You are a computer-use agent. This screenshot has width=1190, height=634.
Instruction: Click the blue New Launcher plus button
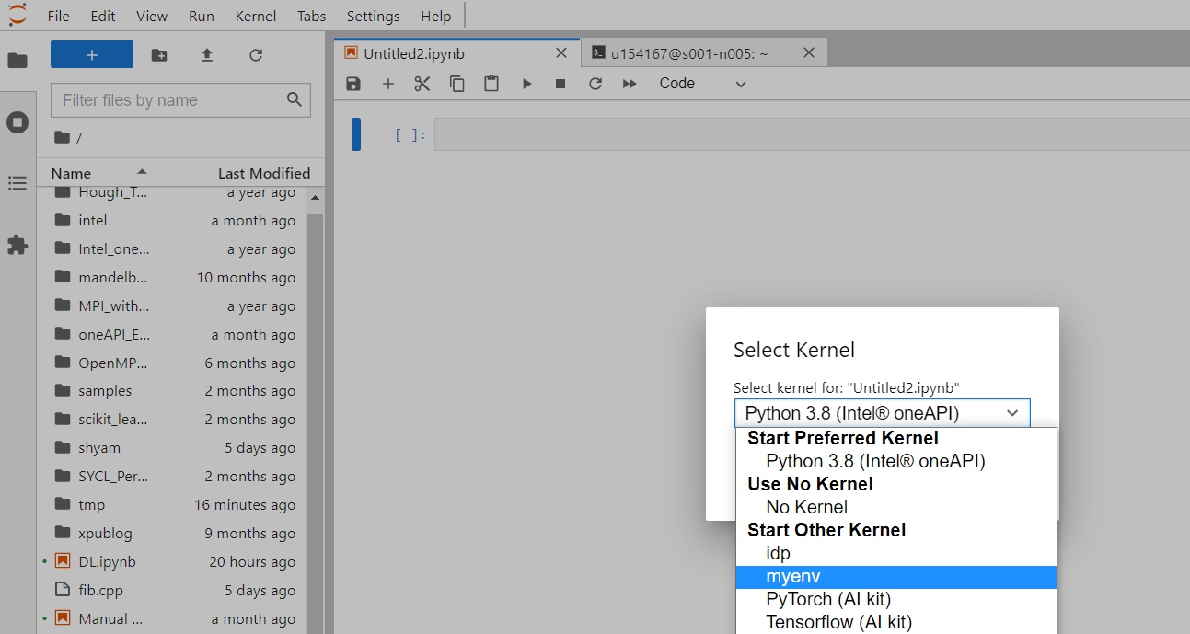[92, 55]
